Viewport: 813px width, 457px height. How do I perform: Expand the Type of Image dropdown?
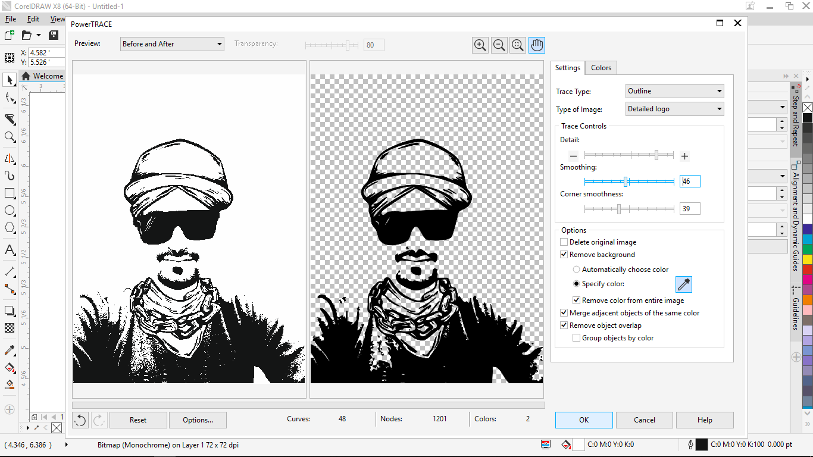point(675,109)
